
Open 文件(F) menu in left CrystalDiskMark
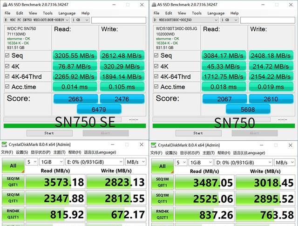7,152
